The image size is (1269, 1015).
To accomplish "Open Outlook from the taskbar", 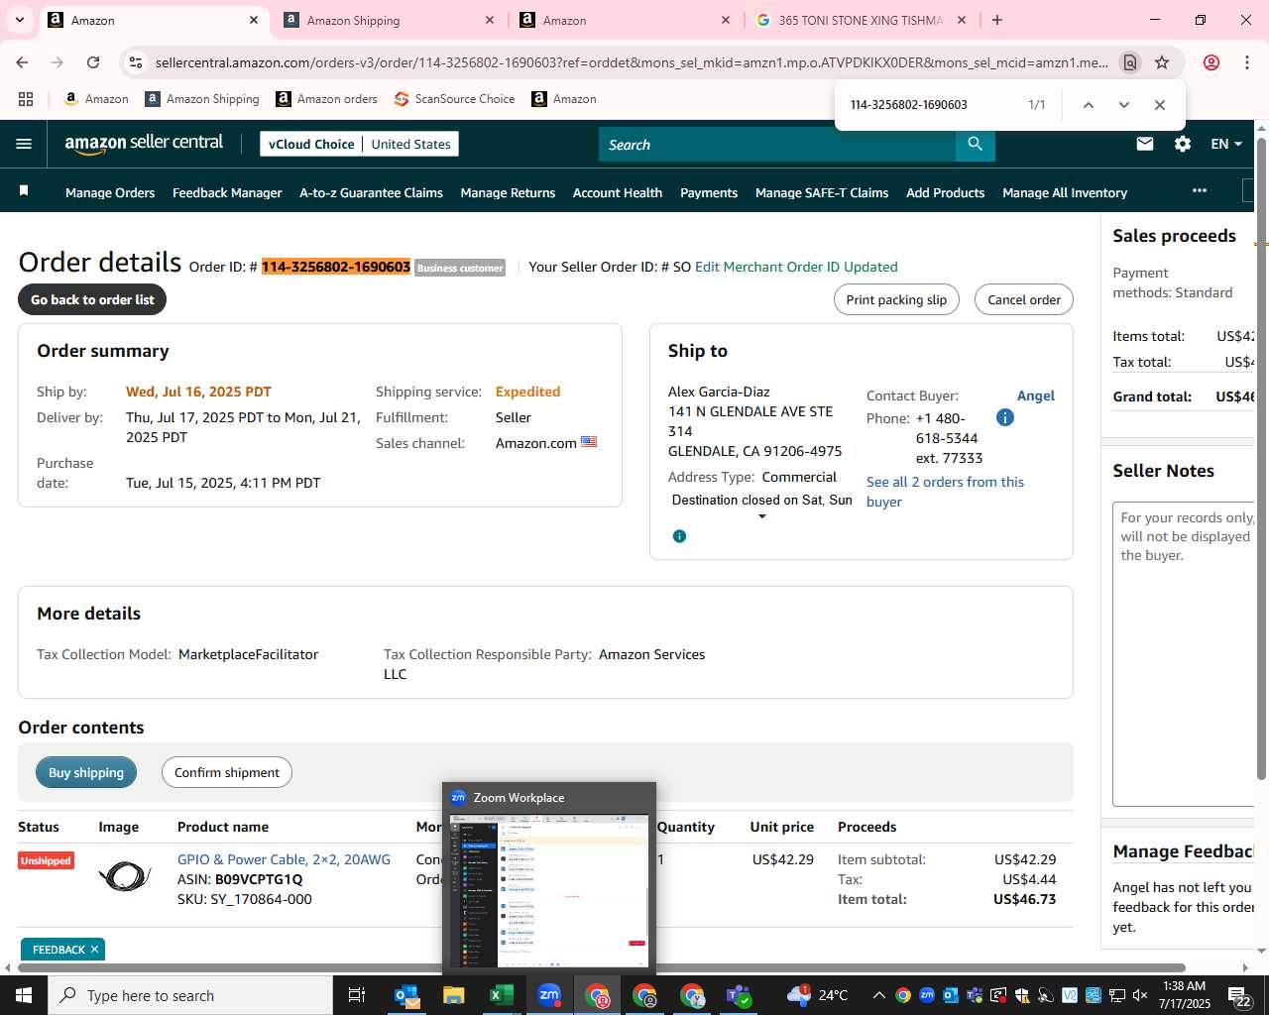I will click(x=406, y=995).
